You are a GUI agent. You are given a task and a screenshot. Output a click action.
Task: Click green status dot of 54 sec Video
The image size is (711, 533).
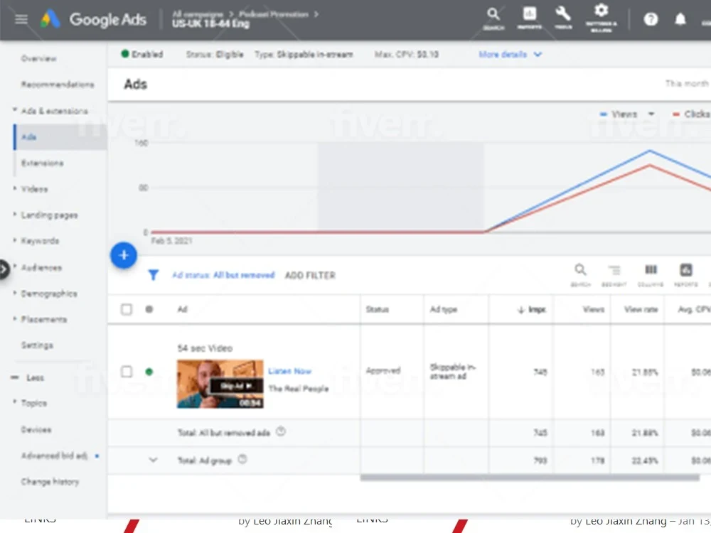pyautogui.click(x=149, y=372)
